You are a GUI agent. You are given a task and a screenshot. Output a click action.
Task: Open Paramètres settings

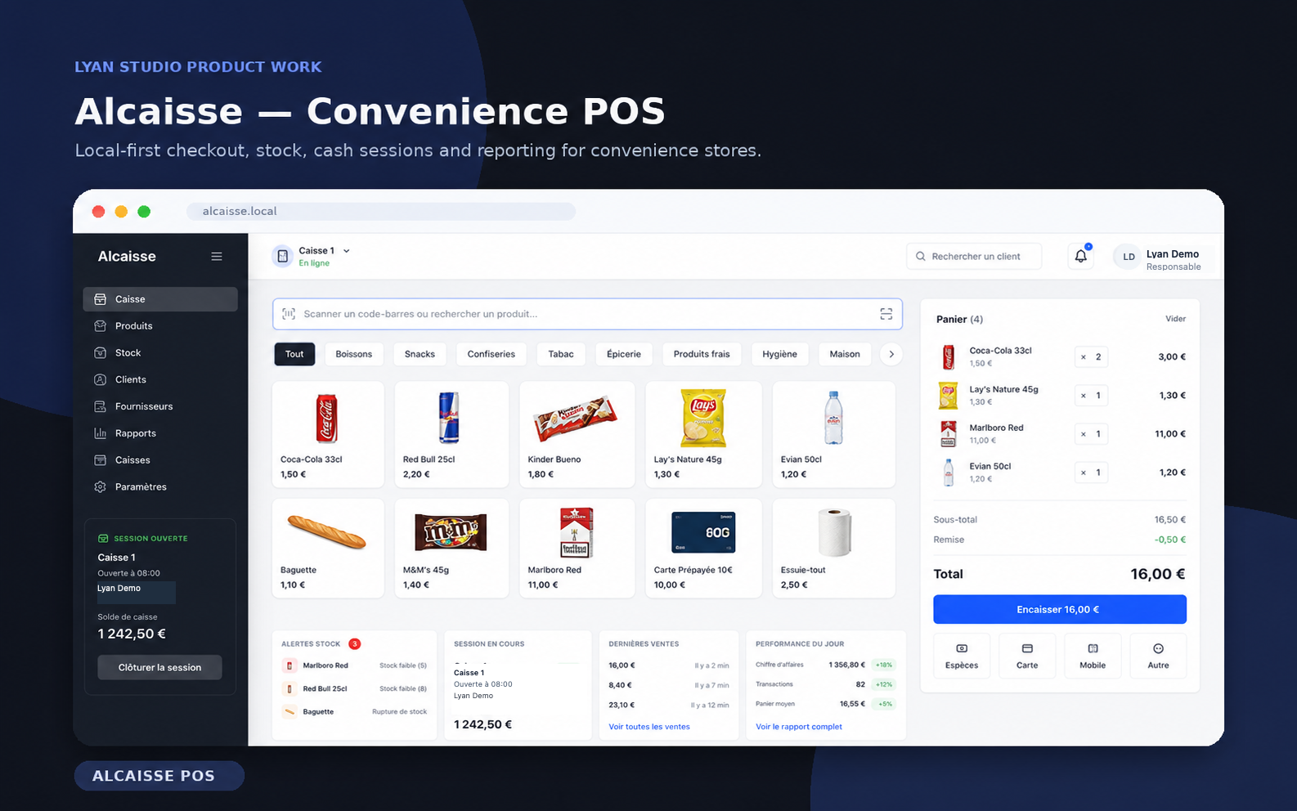point(160,487)
